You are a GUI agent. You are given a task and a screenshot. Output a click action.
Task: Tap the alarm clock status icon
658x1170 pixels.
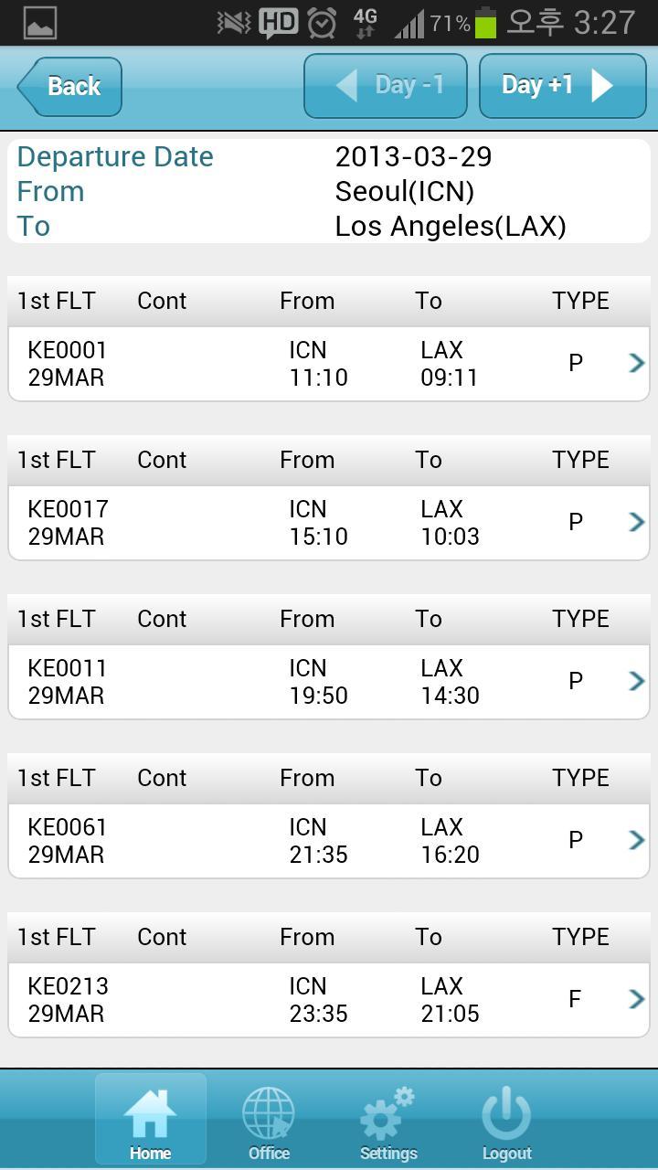[322, 23]
